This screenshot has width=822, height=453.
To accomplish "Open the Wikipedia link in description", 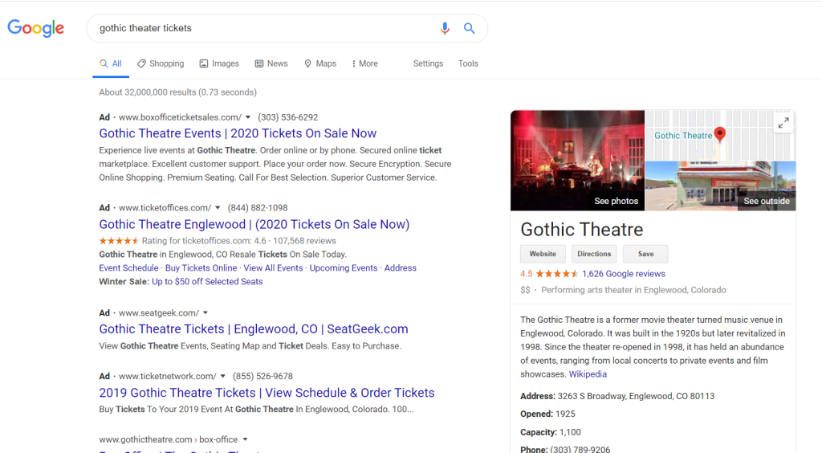I will click(x=588, y=374).
